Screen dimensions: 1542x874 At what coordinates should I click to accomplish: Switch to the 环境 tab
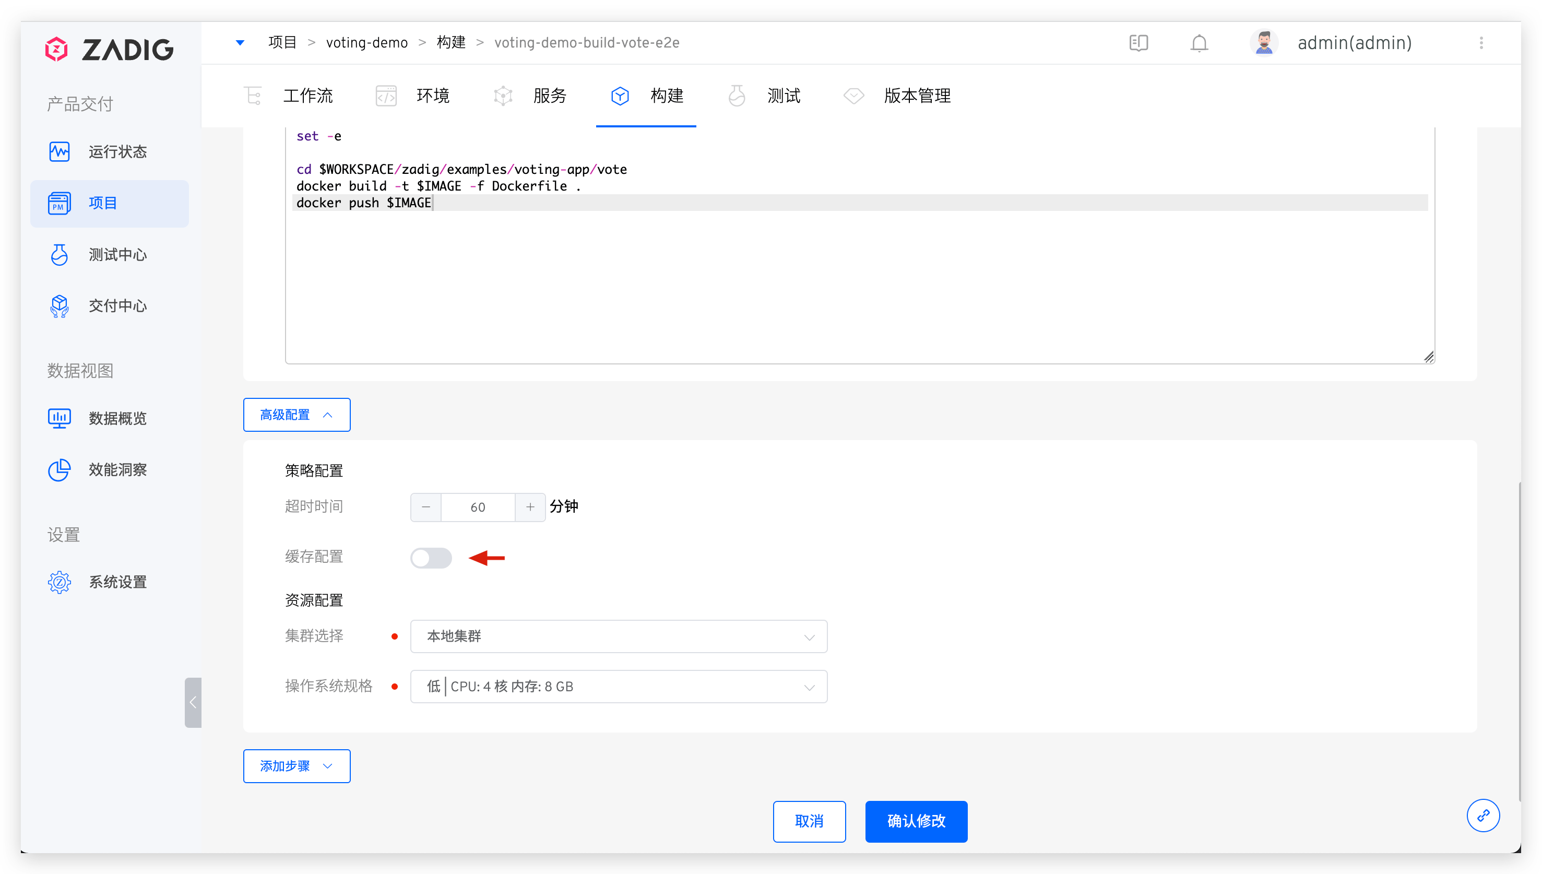(x=432, y=96)
